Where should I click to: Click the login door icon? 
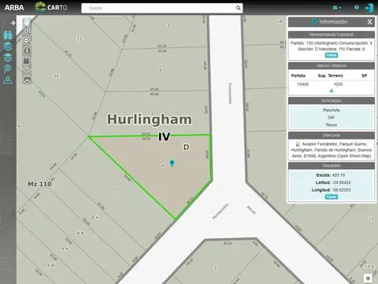[369, 8]
